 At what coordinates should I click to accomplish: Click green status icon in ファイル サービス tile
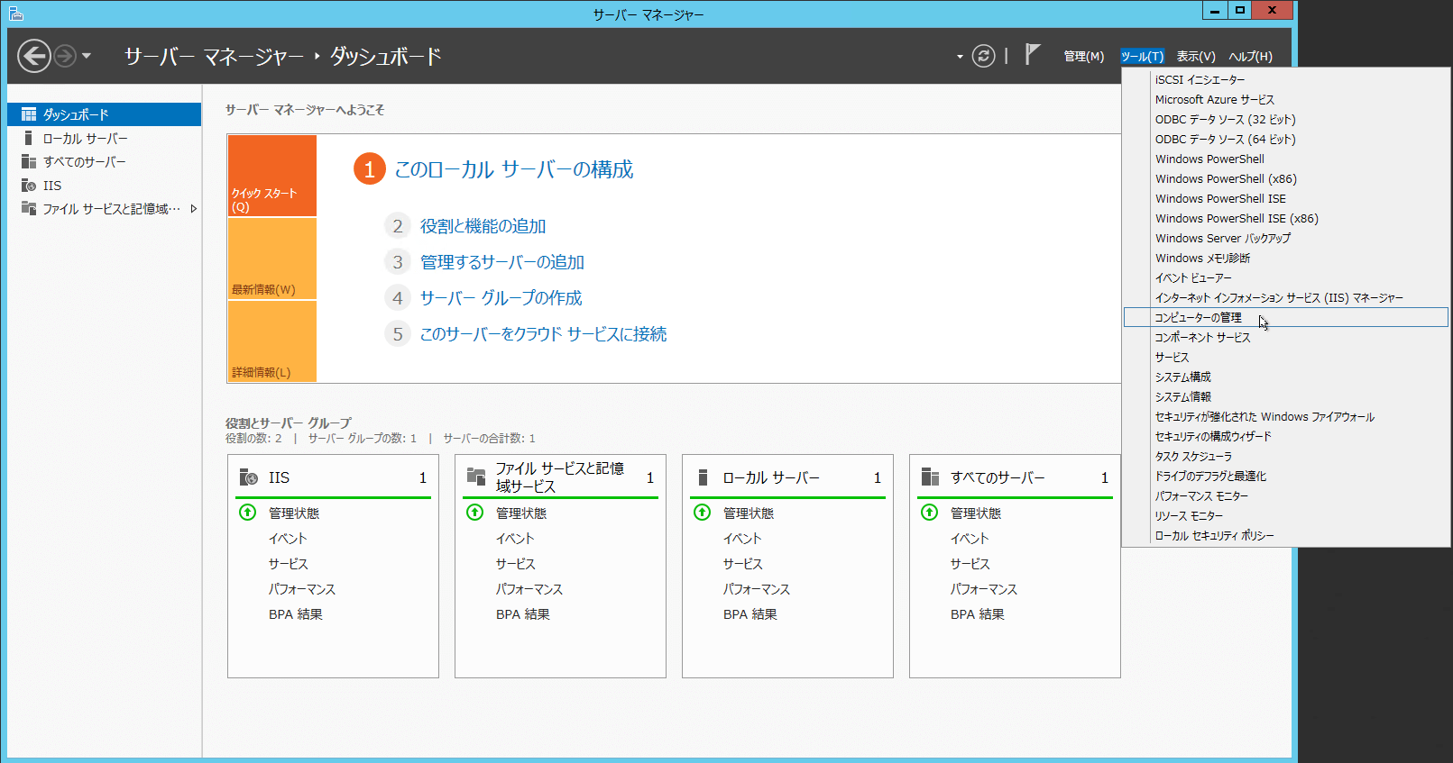475,513
